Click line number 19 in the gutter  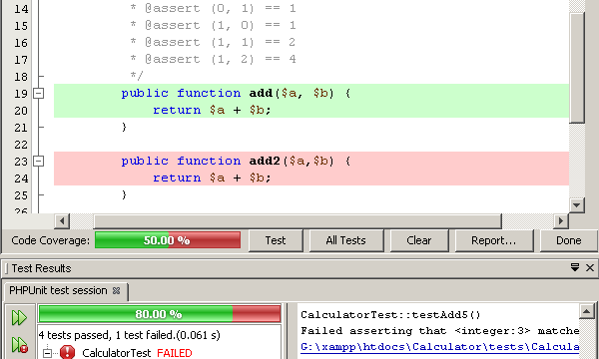click(x=21, y=94)
